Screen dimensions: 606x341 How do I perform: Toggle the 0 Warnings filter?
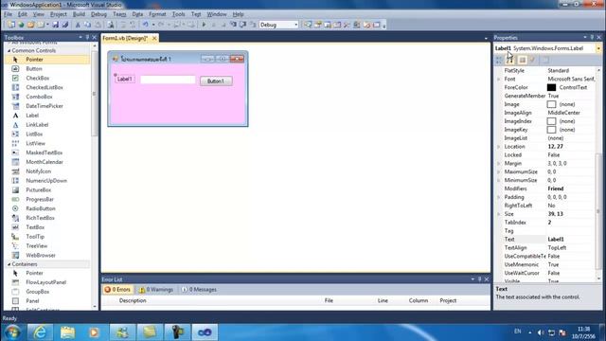pyautogui.click(x=156, y=290)
